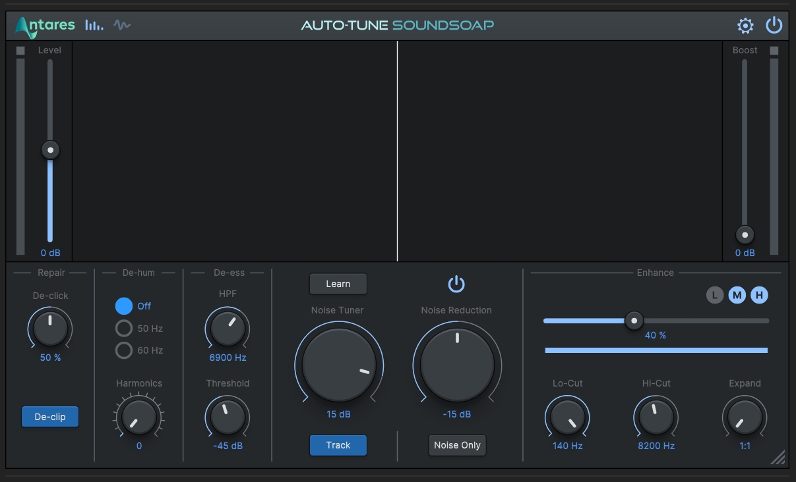Click the clip indicator square beside Level
Screen dimensions: 796x482
coord(20,51)
